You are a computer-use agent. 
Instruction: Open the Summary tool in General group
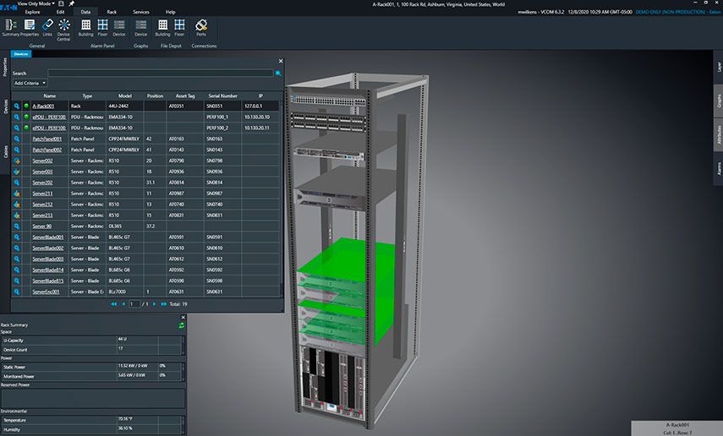coord(11,28)
